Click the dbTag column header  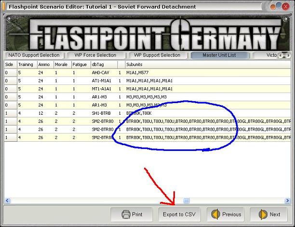(104, 65)
